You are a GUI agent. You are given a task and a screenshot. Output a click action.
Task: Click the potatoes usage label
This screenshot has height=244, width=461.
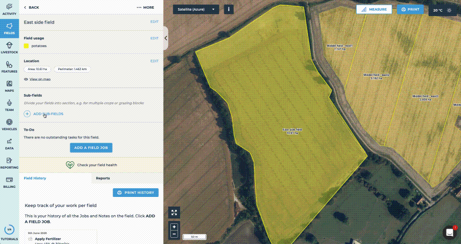[39, 46]
